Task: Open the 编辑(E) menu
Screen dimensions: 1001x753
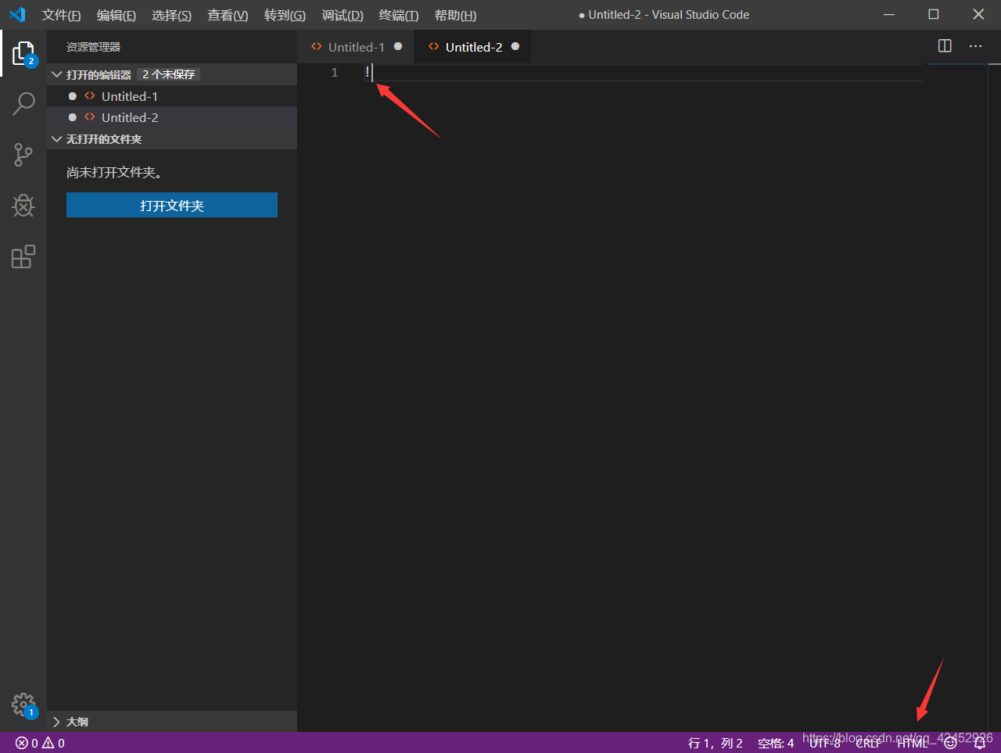Action: tap(116, 16)
